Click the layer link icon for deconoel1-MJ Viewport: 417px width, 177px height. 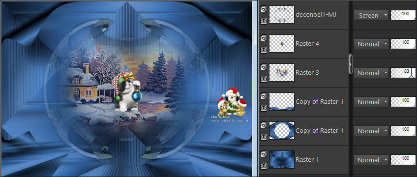click(x=264, y=9)
